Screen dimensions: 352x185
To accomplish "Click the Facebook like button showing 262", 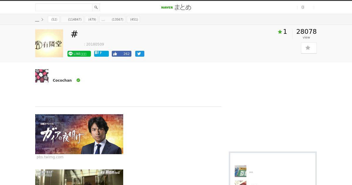I will click(x=121, y=54).
